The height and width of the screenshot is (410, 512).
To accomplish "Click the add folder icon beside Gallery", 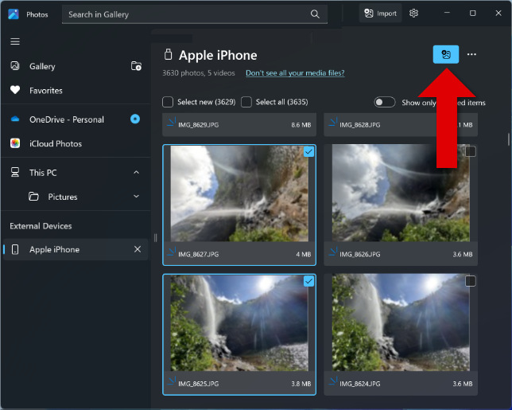I will 136,66.
